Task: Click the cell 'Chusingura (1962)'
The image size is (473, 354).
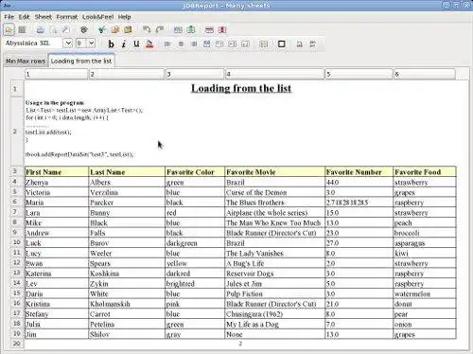Action: [x=274, y=314]
